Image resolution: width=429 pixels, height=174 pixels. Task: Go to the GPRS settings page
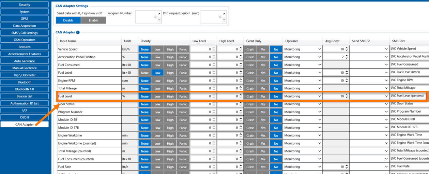click(x=25, y=19)
